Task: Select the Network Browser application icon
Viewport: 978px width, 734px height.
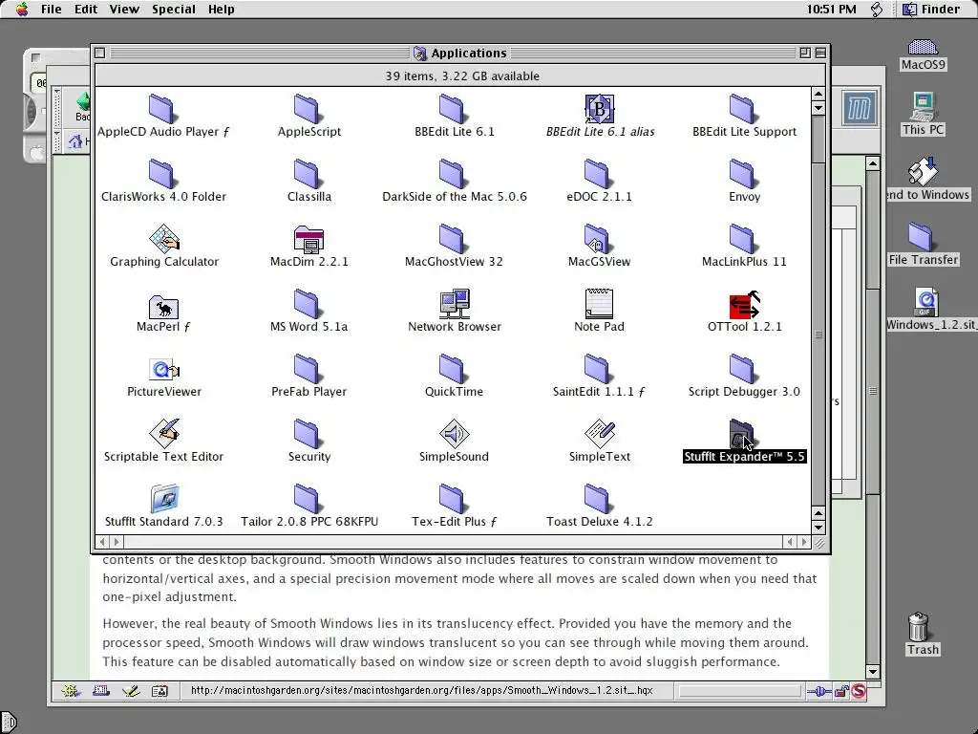Action: click(454, 304)
